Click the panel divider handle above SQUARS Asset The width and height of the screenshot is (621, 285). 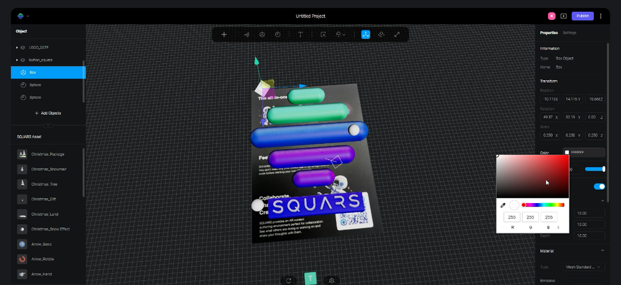[48, 126]
